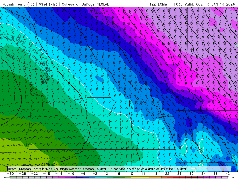Click the "3180" height contour label
Screen dimensions: 238x179
(x=45, y=164)
